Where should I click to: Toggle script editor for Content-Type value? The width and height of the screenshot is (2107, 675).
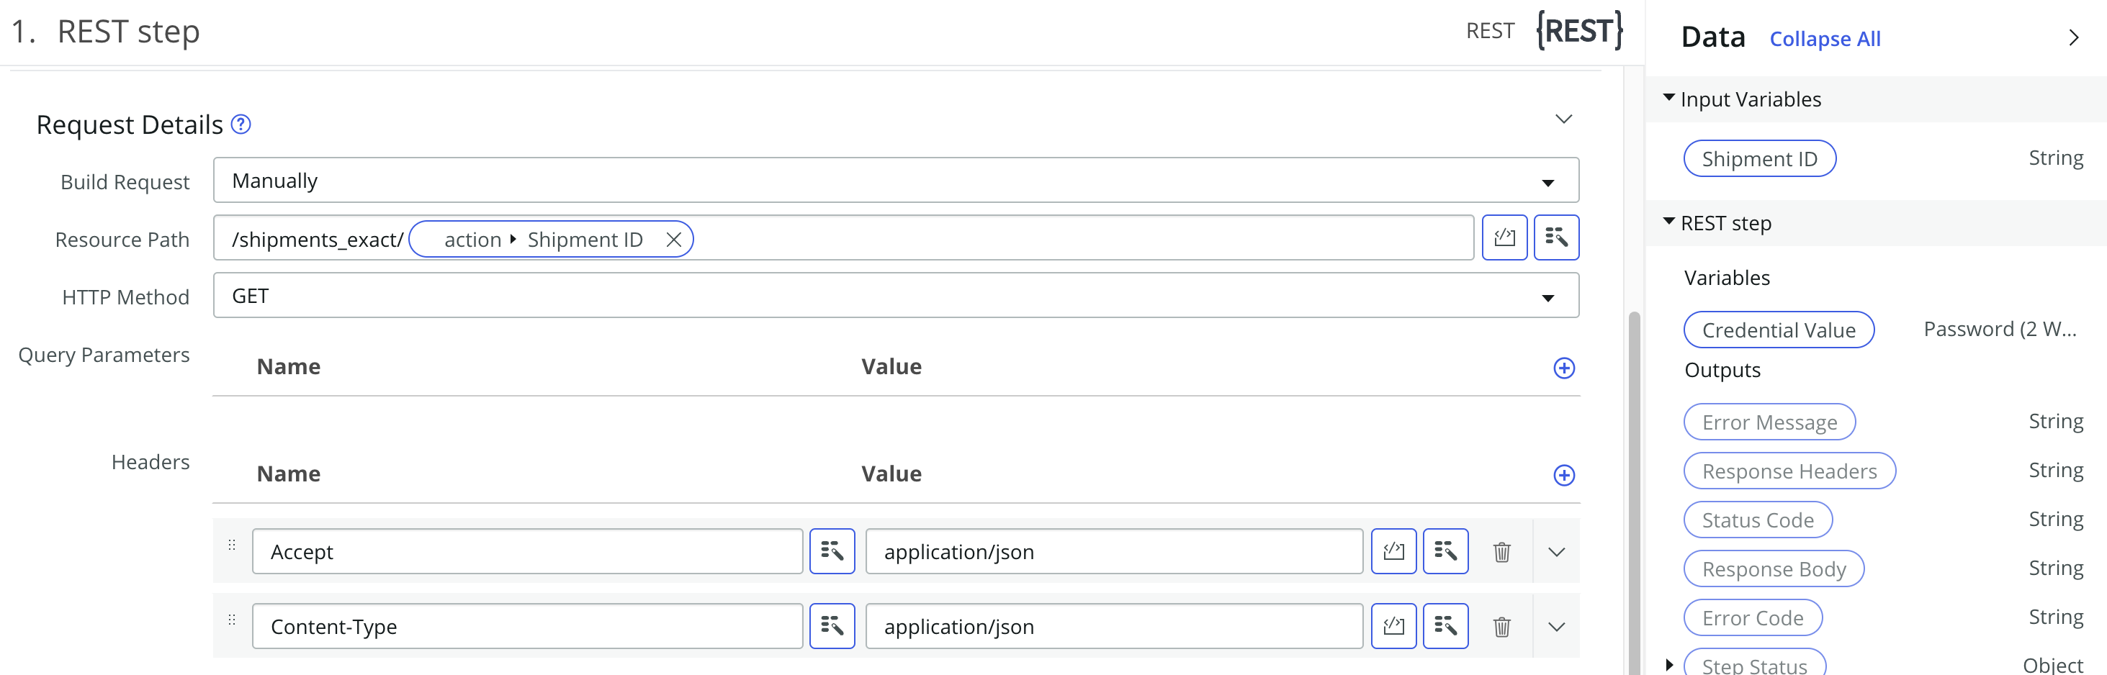[1393, 627]
